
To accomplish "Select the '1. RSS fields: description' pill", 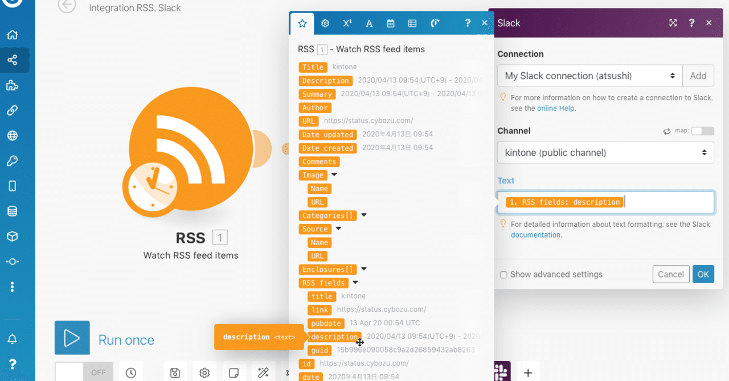I will pyautogui.click(x=564, y=202).
